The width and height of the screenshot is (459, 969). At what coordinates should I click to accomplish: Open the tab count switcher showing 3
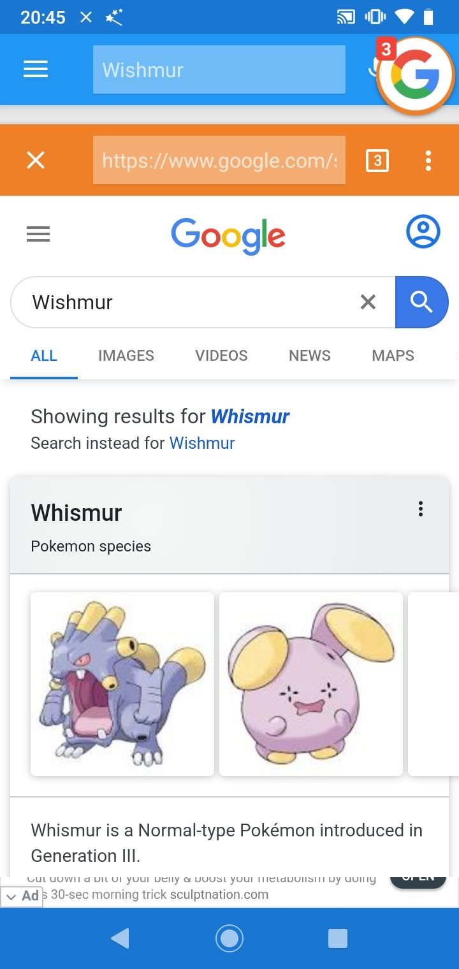coord(377,161)
